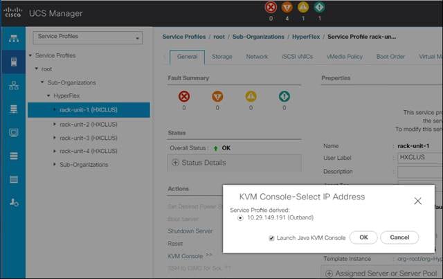Image resolution: width=443 pixels, height=279 pixels.
Task: Expand rack-unit-4 (HXCLUS) arrow
Action: pos(55,151)
